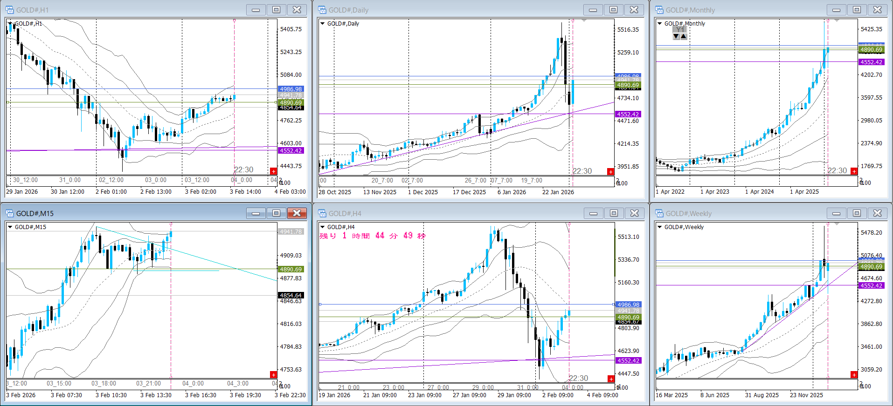893x406 pixels.
Task: Select the GOLD#,Monthly window title text
Action: (x=690, y=10)
